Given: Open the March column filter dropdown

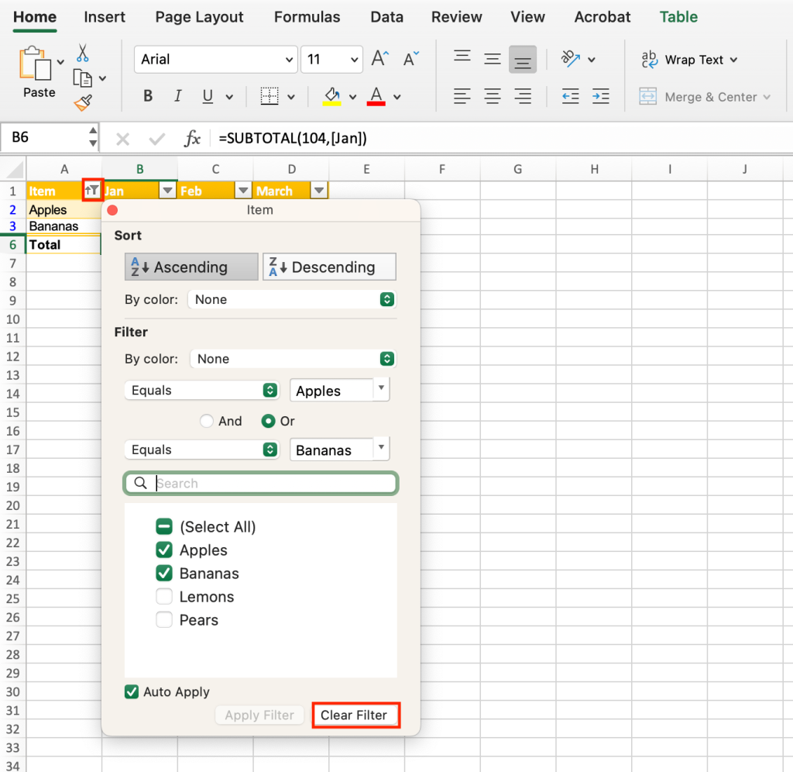Looking at the screenshot, I should [x=318, y=191].
